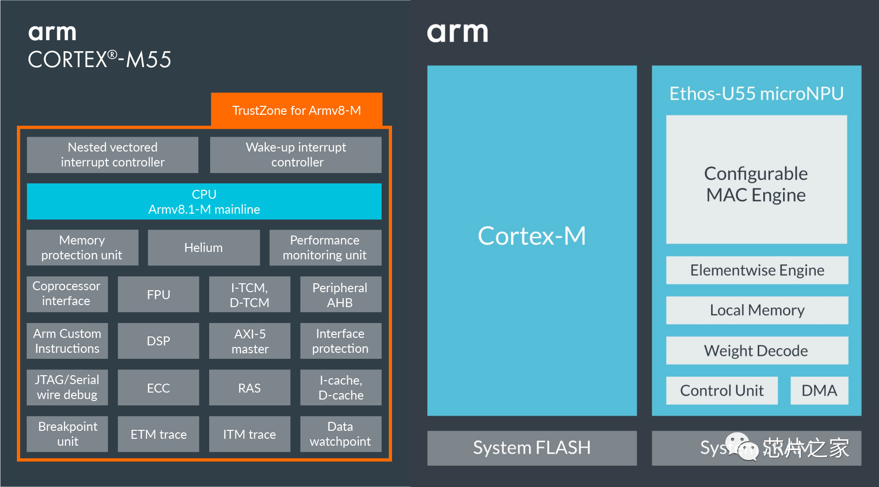879x487 pixels.
Task: Click the I-TCM, D-TCM block
Action: [249, 294]
